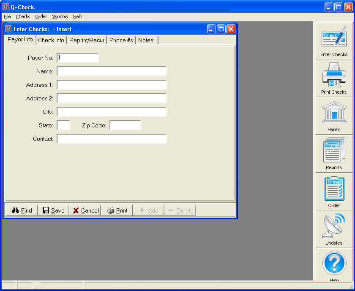Switch to the Payor Info tab
This screenshot has width=355, height=291.
20,40
